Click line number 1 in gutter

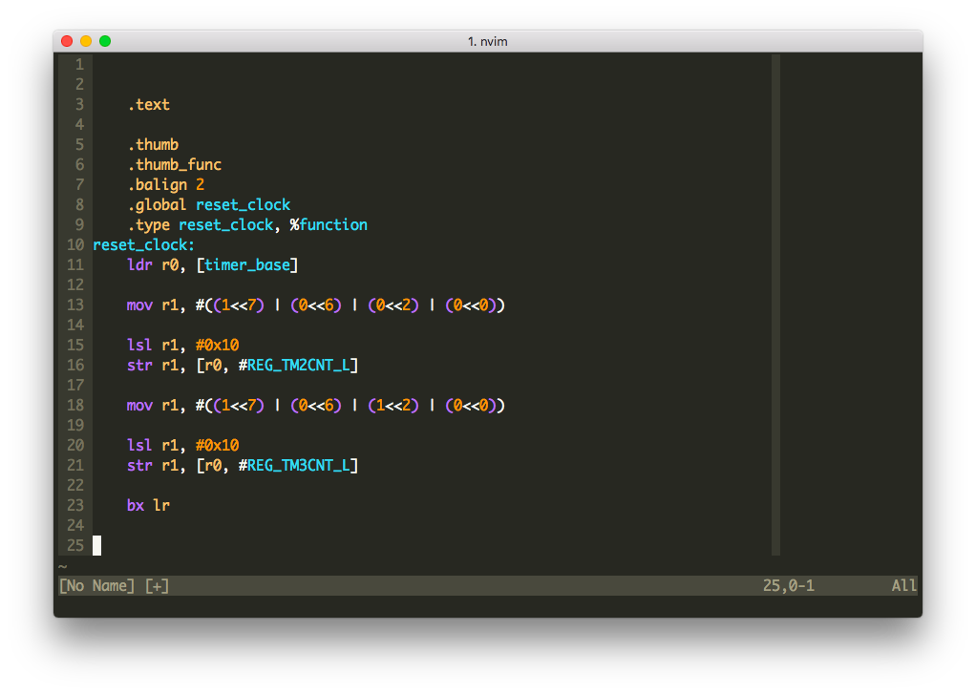coord(79,64)
